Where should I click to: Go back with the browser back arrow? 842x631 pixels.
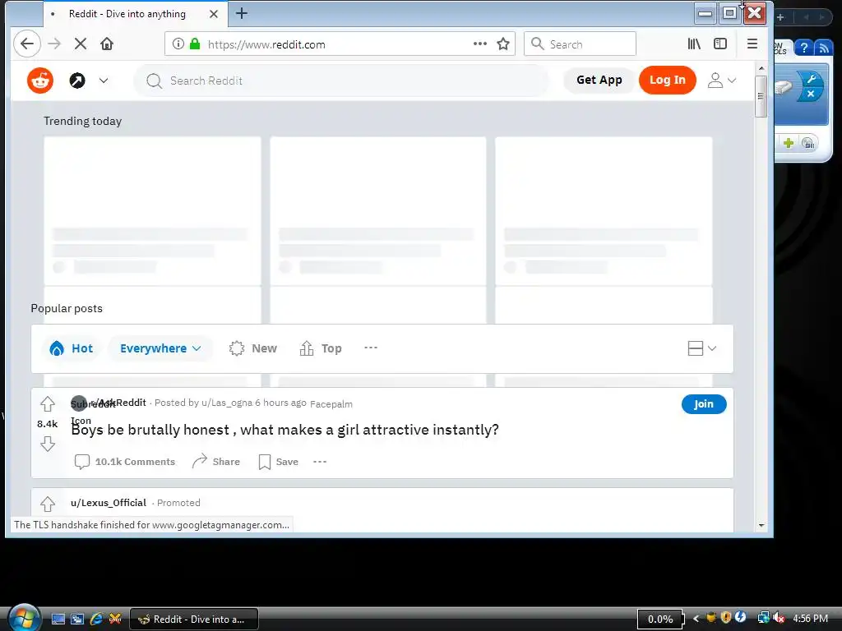[27, 44]
